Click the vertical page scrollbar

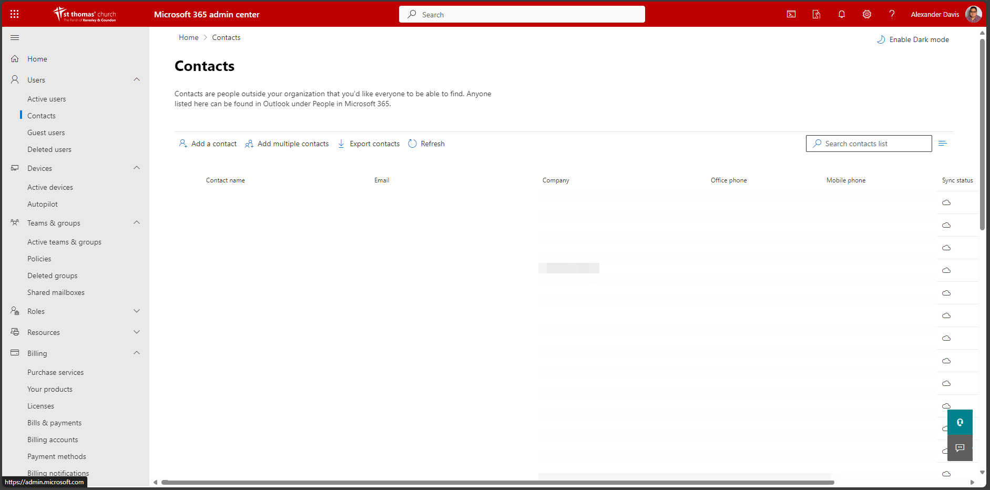[982, 134]
